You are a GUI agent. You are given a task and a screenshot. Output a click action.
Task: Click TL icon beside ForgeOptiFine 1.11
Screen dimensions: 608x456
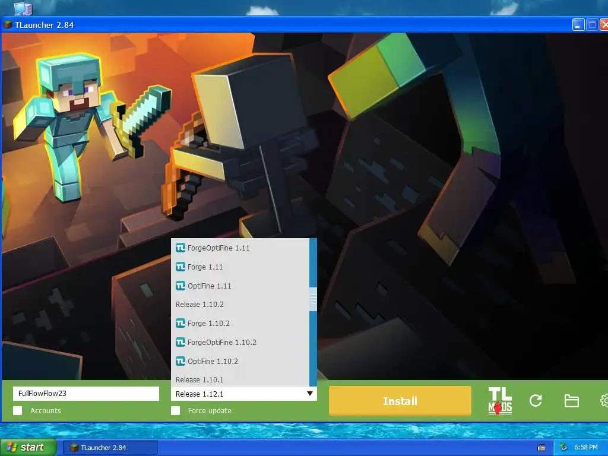(x=180, y=248)
